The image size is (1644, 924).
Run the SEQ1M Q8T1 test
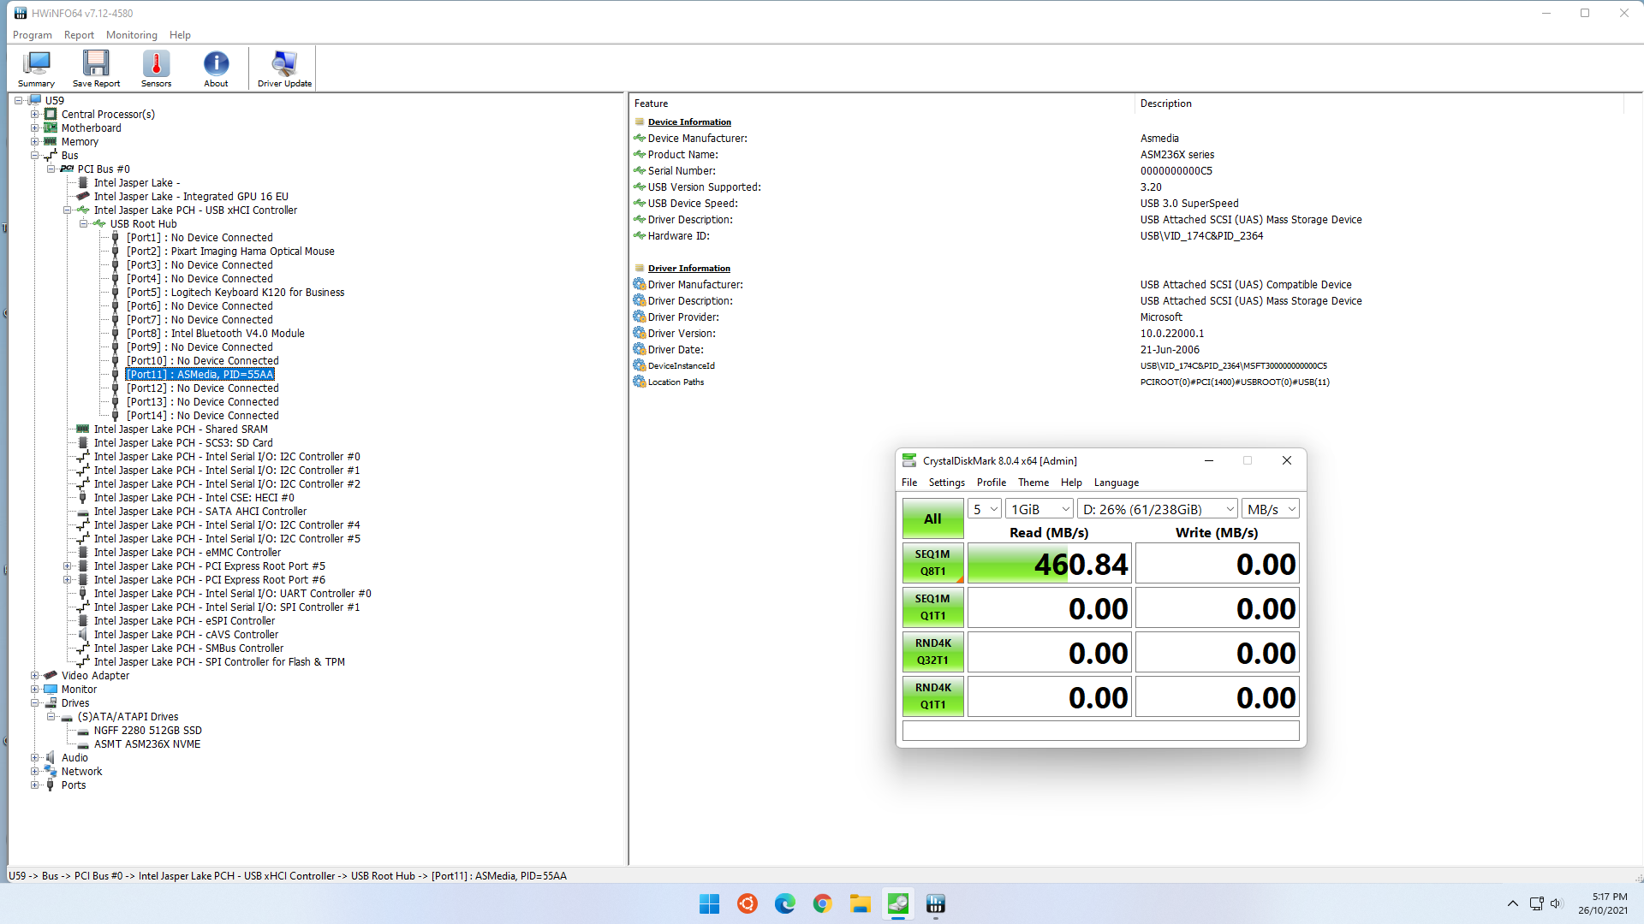(x=932, y=563)
